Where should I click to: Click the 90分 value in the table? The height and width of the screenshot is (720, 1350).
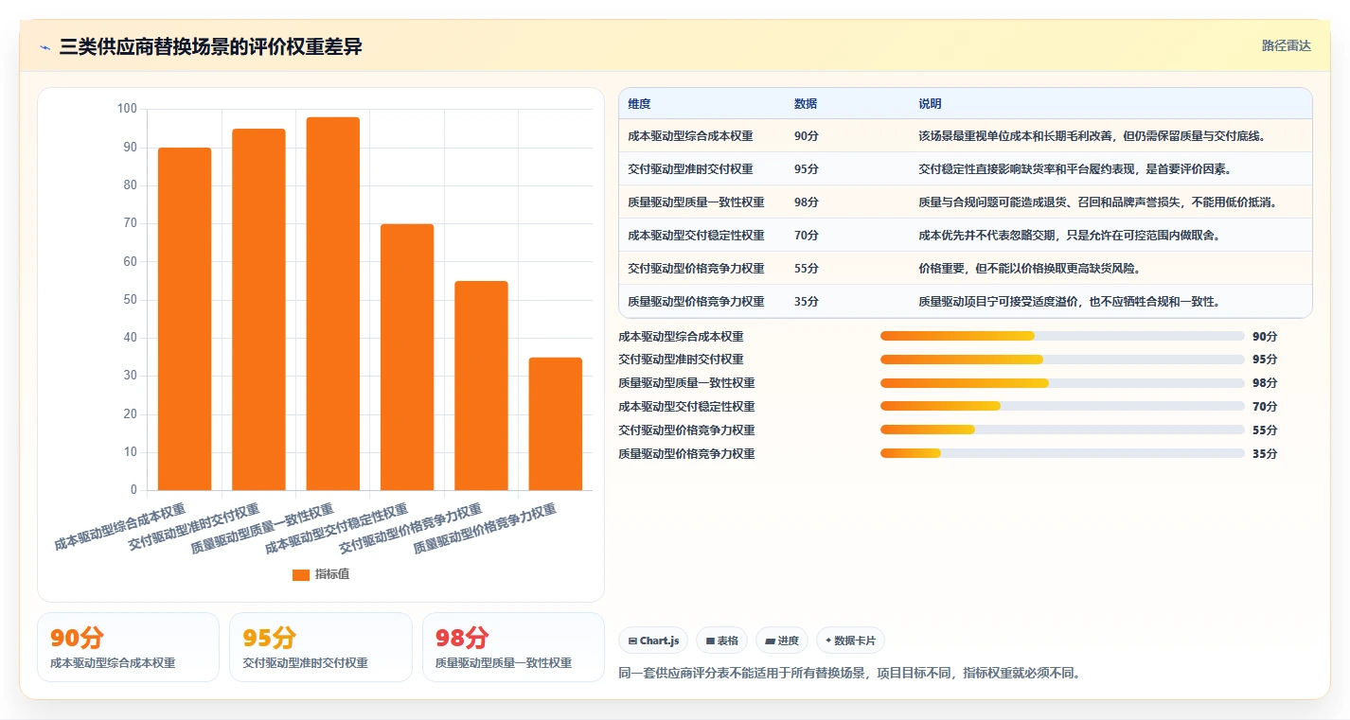[807, 136]
